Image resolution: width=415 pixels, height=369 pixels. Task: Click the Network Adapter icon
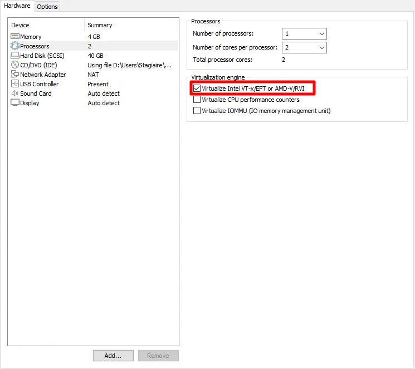click(x=15, y=74)
